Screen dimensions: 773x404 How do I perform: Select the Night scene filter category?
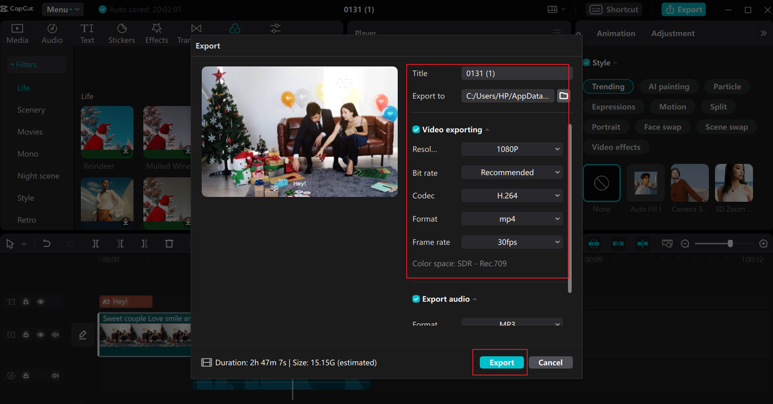tap(38, 175)
